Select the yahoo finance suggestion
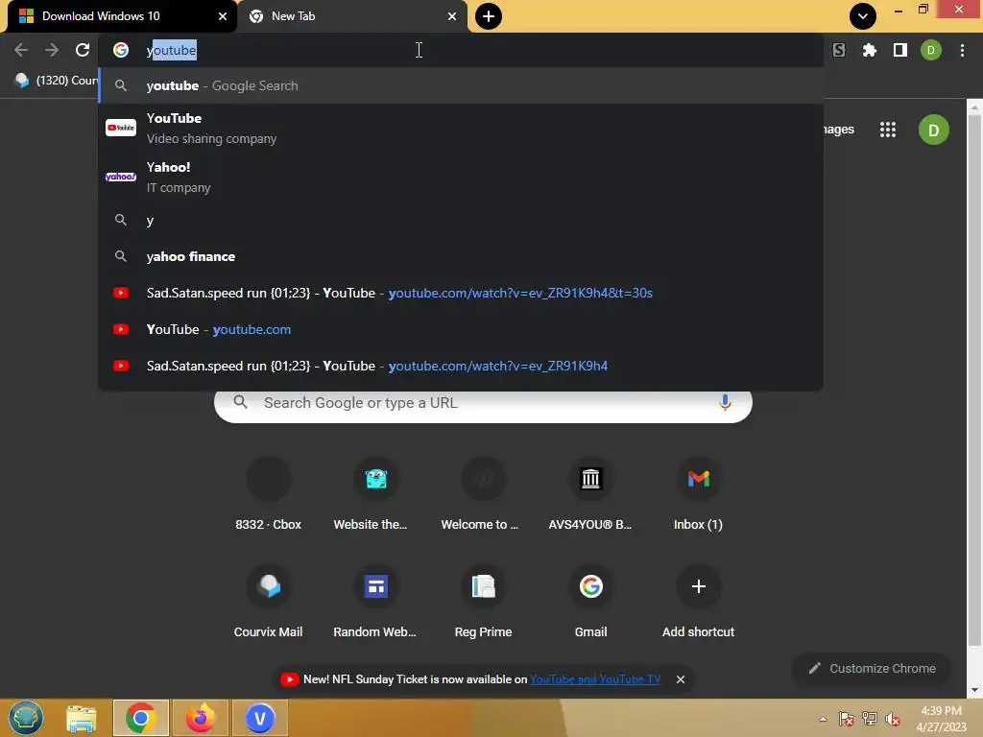This screenshot has width=983, height=737. click(x=461, y=256)
